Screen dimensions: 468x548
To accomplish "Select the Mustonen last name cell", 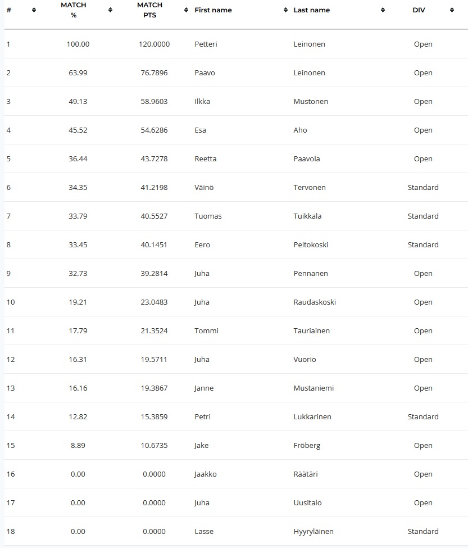I will click(x=311, y=101).
